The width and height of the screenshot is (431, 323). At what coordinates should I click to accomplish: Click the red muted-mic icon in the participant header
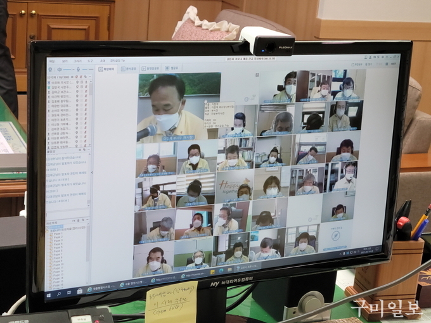[x=81, y=77]
